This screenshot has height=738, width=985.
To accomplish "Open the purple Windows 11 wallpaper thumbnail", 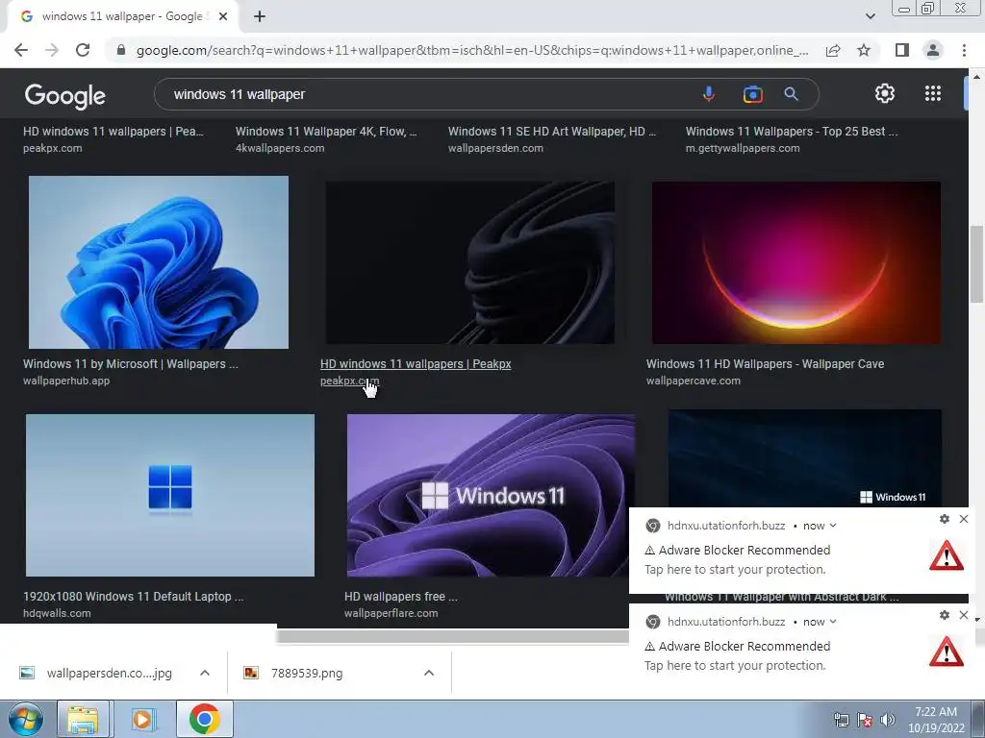I will tap(492, 495).
